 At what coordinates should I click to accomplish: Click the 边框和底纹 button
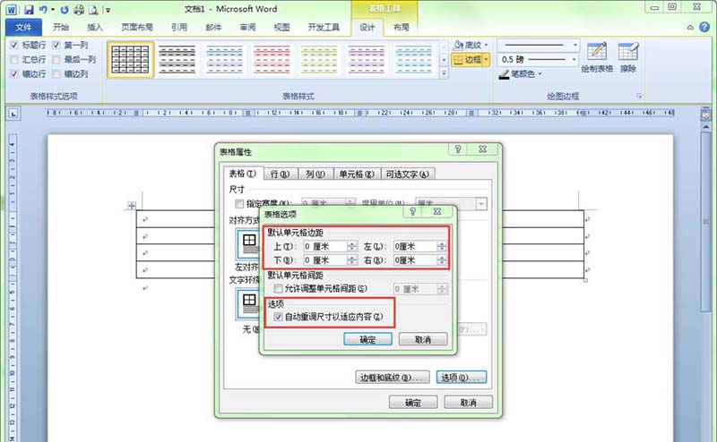(393, 378)
